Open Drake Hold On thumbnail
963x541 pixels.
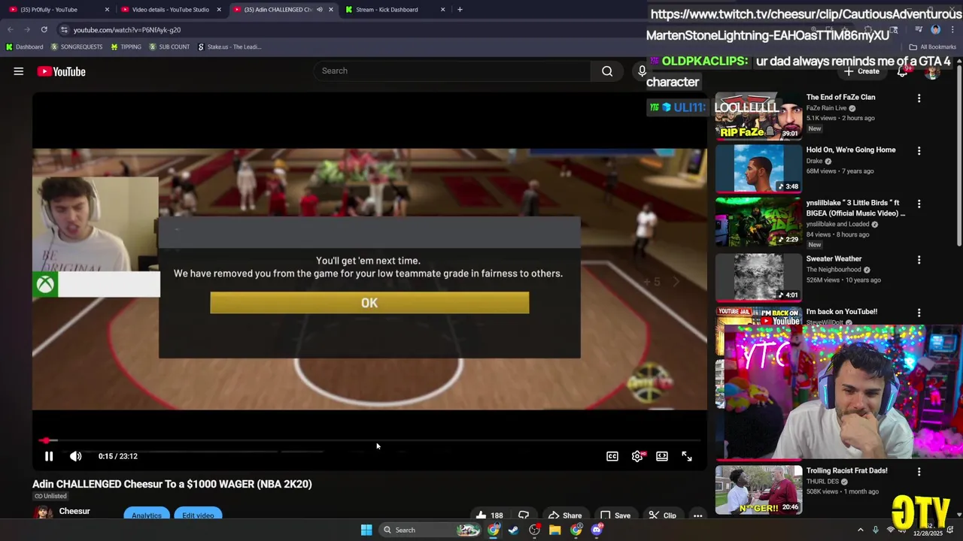(x=758, y=169)
